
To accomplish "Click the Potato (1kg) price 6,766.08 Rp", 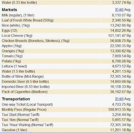I will tap(122, 61).
